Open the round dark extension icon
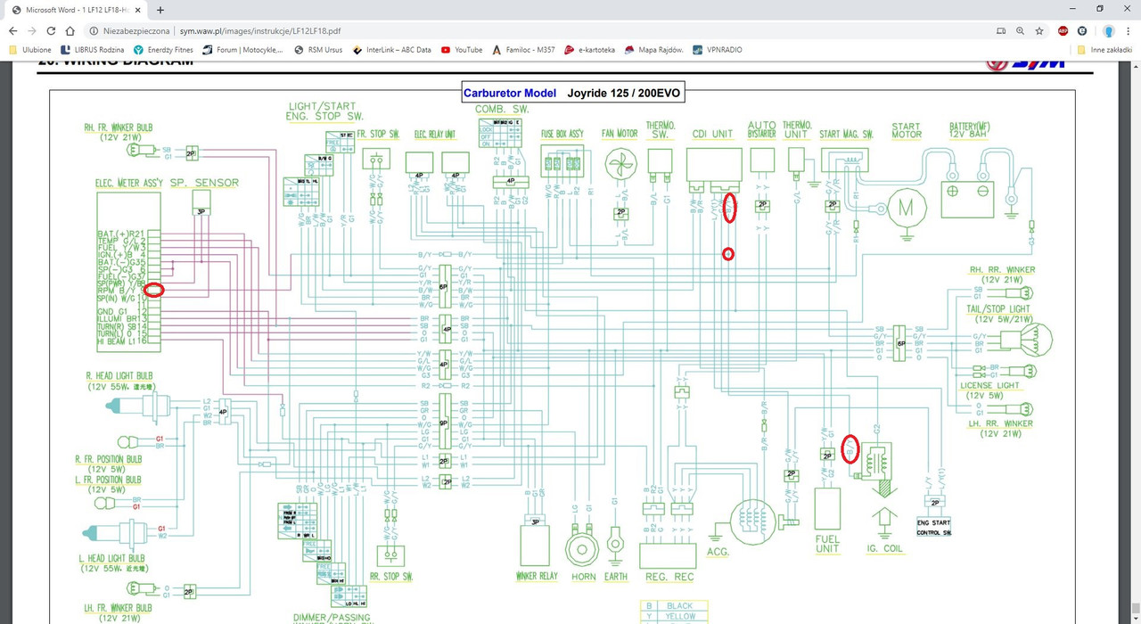The image size is (1141, 624). [x=1082, y=30]
